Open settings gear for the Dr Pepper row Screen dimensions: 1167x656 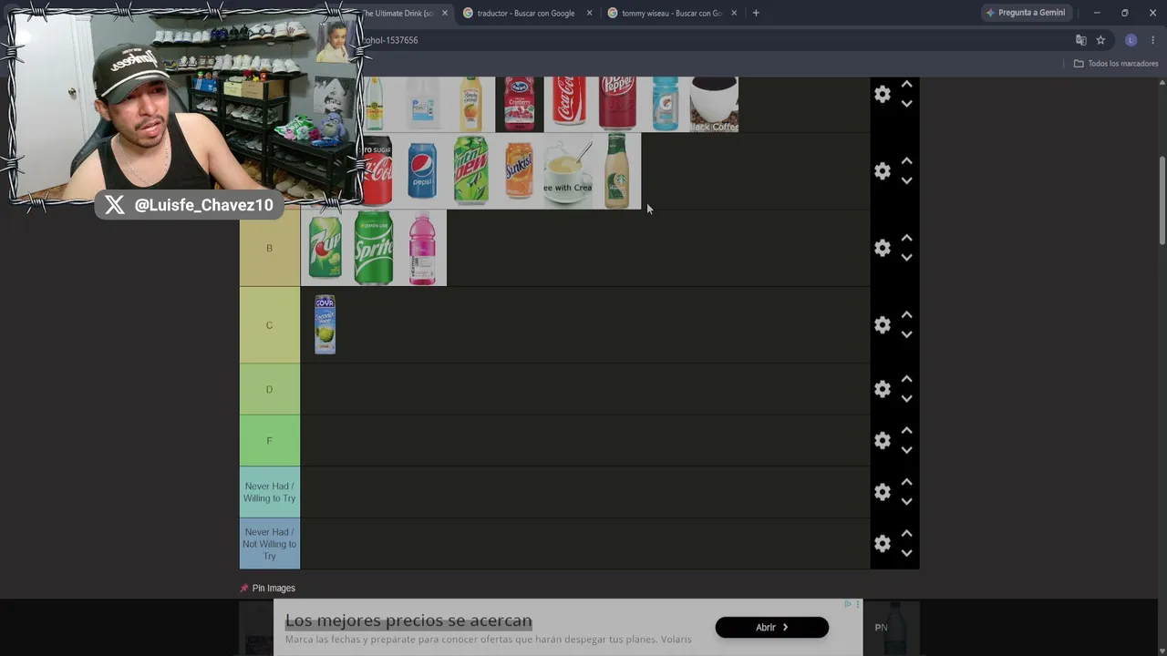tap(882, 94)
